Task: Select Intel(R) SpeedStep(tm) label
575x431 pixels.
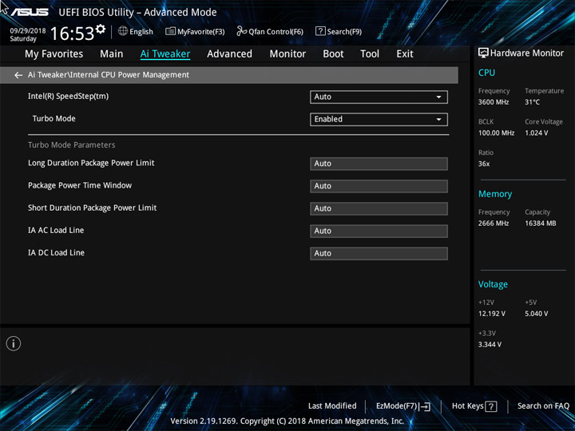Action: pyautogui.click(x=68, y=97)
